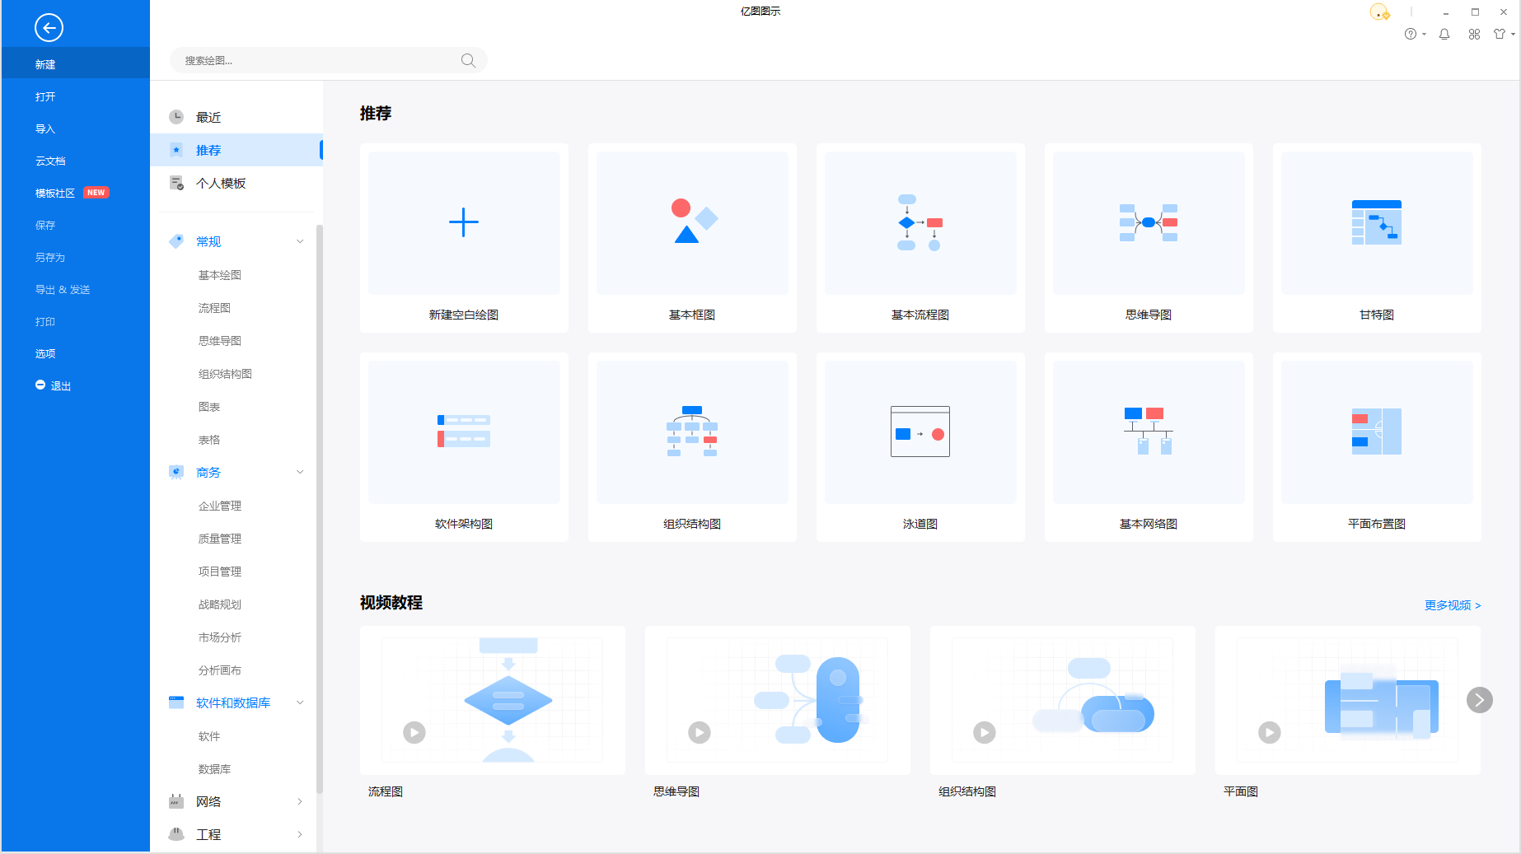
Task: Show next videos with right arrow
Action: tap(1479, 700)
